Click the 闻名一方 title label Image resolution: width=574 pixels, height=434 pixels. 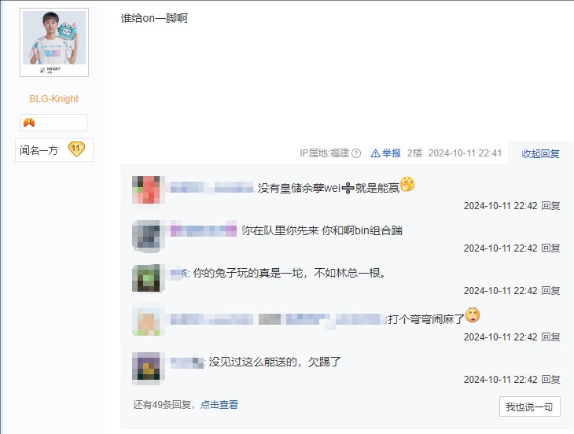[39, 150]
